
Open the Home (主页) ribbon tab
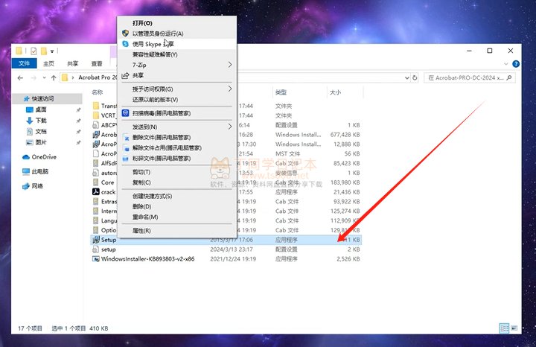48,63
